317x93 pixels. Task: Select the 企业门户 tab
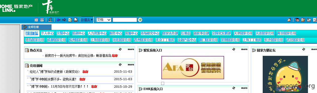click(32, 33)
